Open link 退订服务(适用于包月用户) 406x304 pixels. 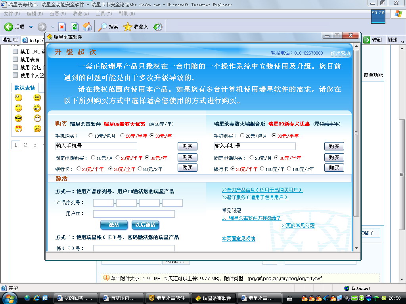pos(255,197)
